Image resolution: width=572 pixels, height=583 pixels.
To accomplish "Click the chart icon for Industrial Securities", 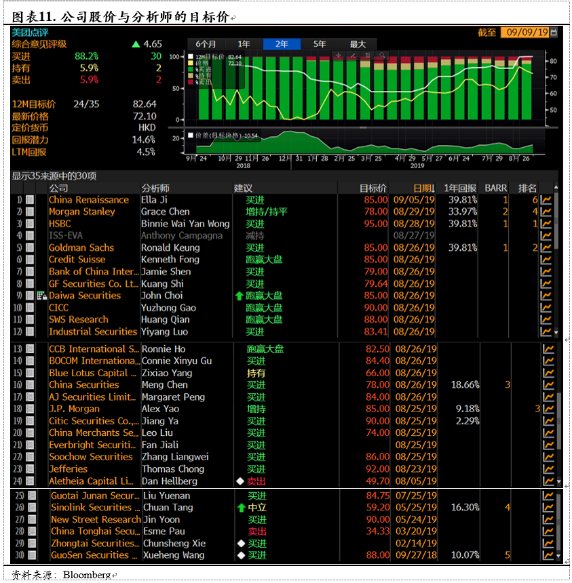I will [546, 331].
